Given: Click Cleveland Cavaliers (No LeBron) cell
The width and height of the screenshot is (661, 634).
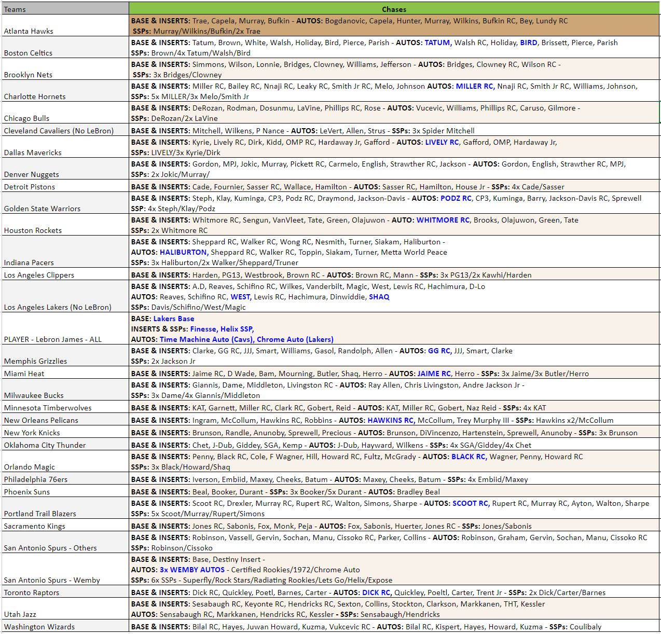Looking at the screenshot, I should pos(65,131).
